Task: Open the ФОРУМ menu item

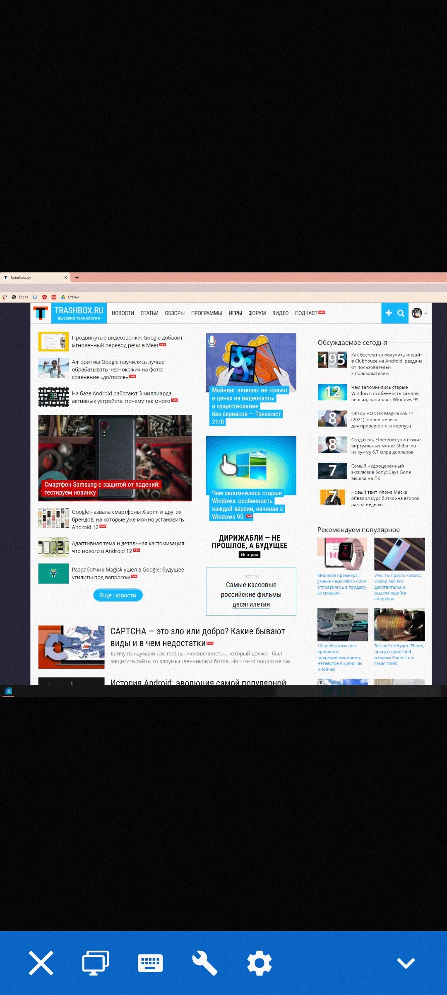Action: (x=257, y=313)
